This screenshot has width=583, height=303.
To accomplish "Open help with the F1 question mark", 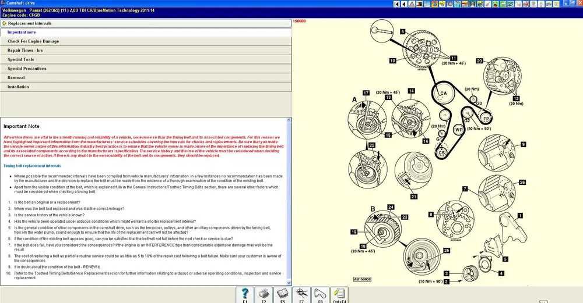I will pyautogui.click(x=245, y=295).
